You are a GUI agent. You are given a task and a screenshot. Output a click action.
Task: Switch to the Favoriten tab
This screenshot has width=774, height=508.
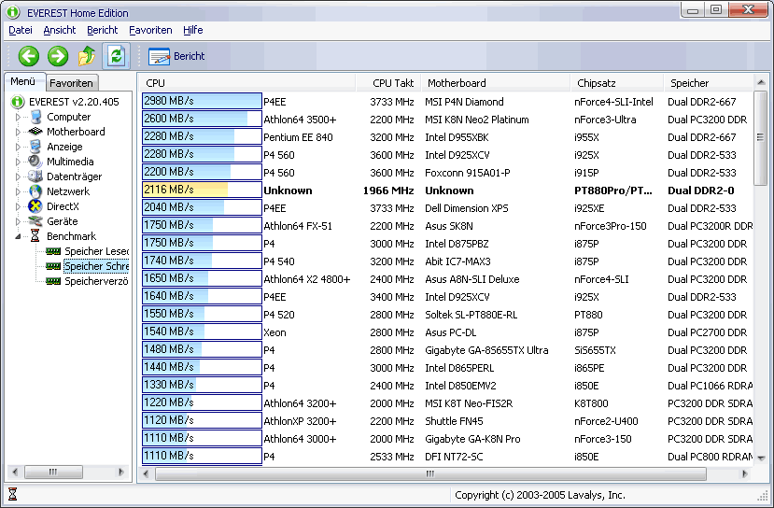tap(72, 83)
